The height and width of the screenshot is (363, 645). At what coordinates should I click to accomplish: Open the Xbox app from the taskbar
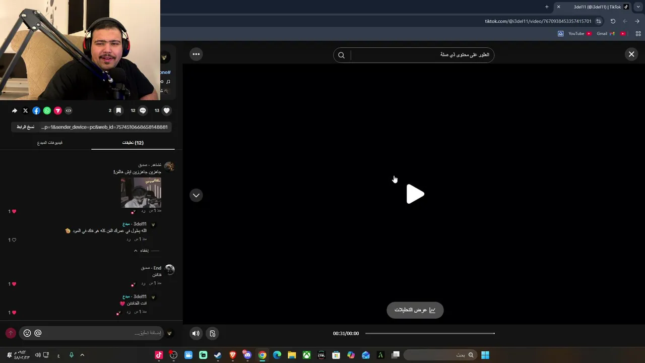[x=306, y=355]
